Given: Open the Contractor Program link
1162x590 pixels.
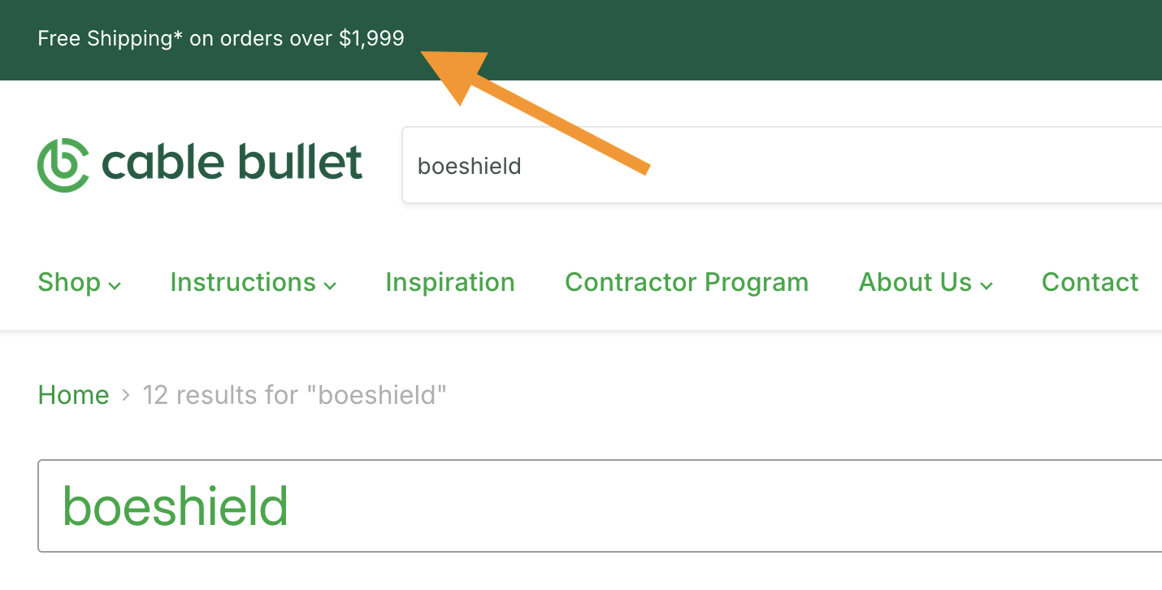Looking at the screenshot, I should click(687, 283).
